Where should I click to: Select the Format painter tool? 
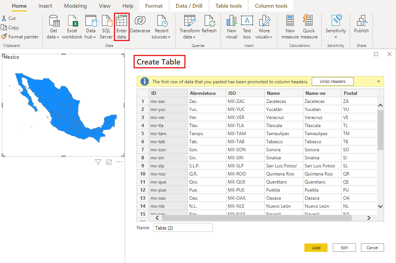[20, 36]
